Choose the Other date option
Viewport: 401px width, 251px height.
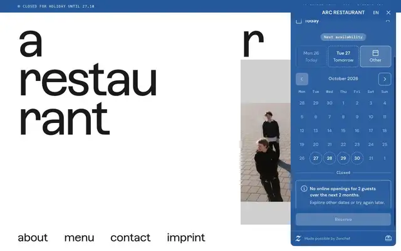pyautogui.click(x=375, y=56)
